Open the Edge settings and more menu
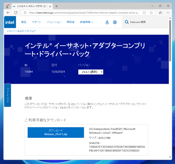This screenshot has width=175, height=164. pyautogui.click(x=168, y=13)
